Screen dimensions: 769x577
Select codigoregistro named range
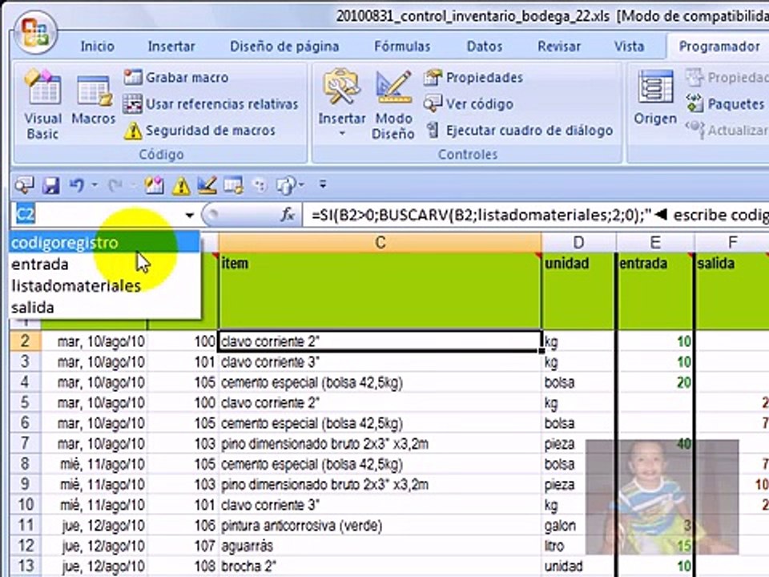click(x=104, y=243)
